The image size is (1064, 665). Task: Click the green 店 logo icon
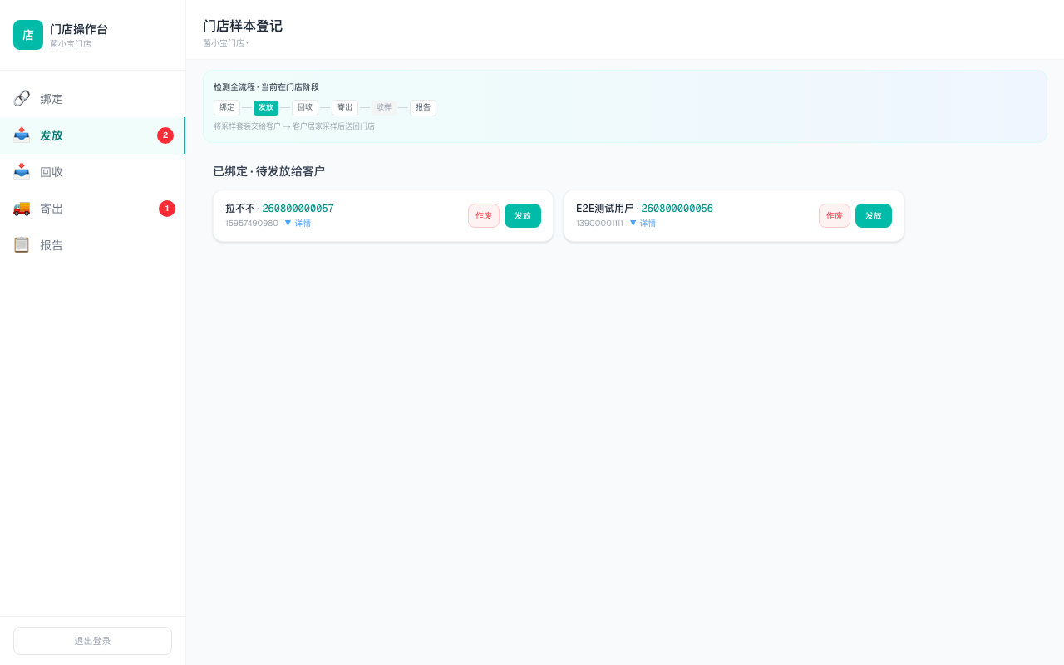point(28,35)
